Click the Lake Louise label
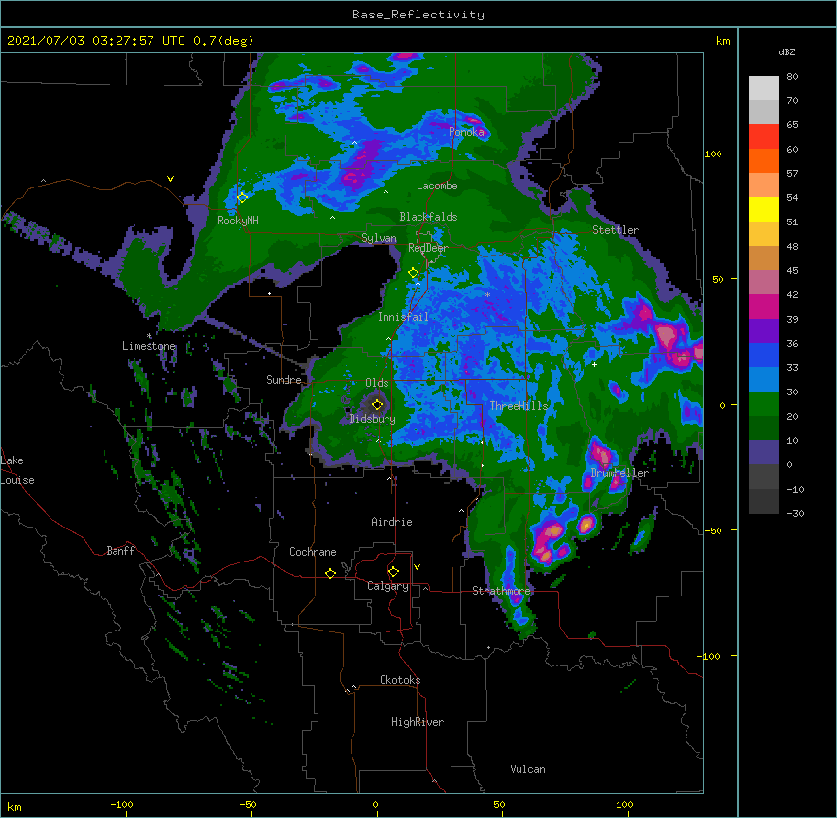837x818 pixels. point(17,470)
